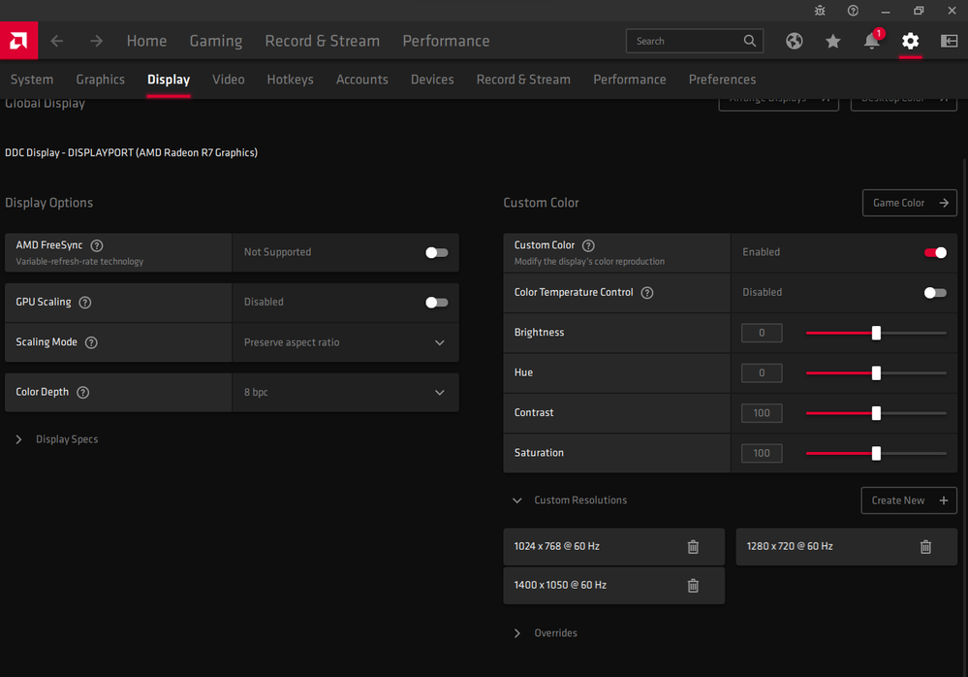Open notifications bell icon

(x=872, y=41)
